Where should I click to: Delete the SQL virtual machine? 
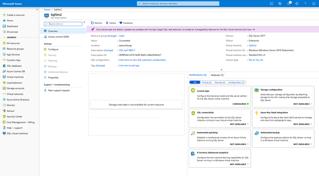pyautogui.click(x=111, y=23)
